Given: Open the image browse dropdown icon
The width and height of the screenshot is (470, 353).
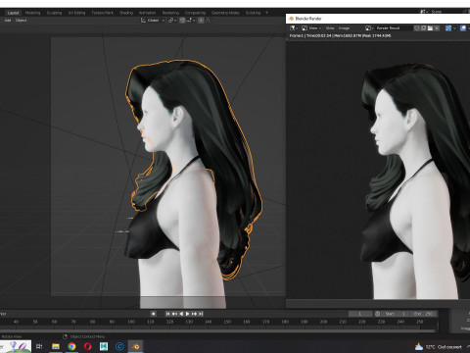Looking at the screenshot, I should (369, 28).
